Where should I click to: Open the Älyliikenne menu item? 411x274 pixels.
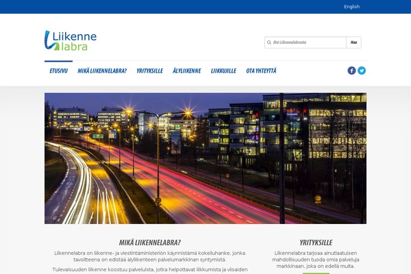point(186,71)
